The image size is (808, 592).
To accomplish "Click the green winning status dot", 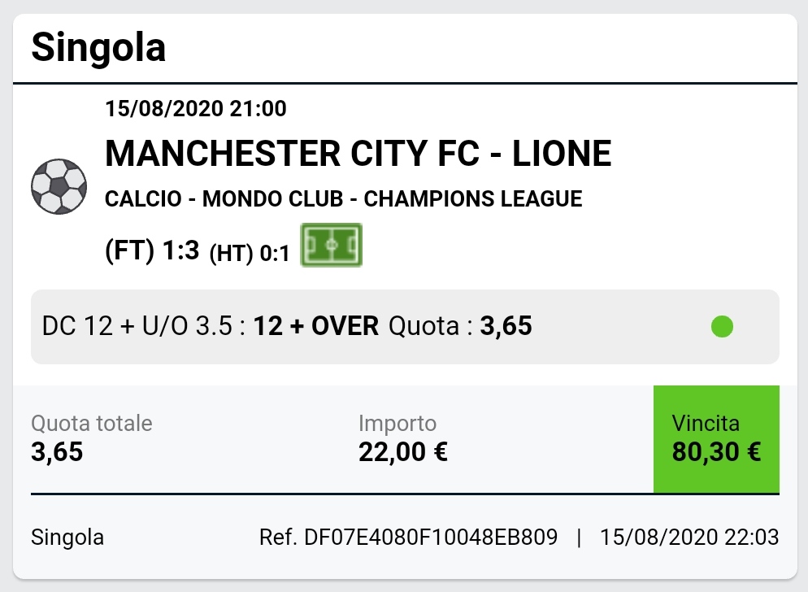I will (x=722, y=326).
